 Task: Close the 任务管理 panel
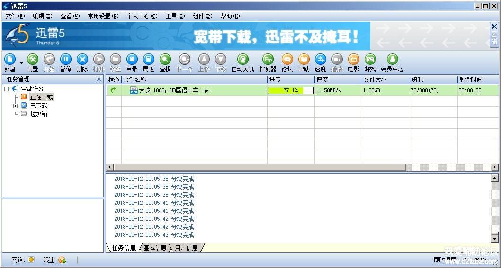coord(98,79)
